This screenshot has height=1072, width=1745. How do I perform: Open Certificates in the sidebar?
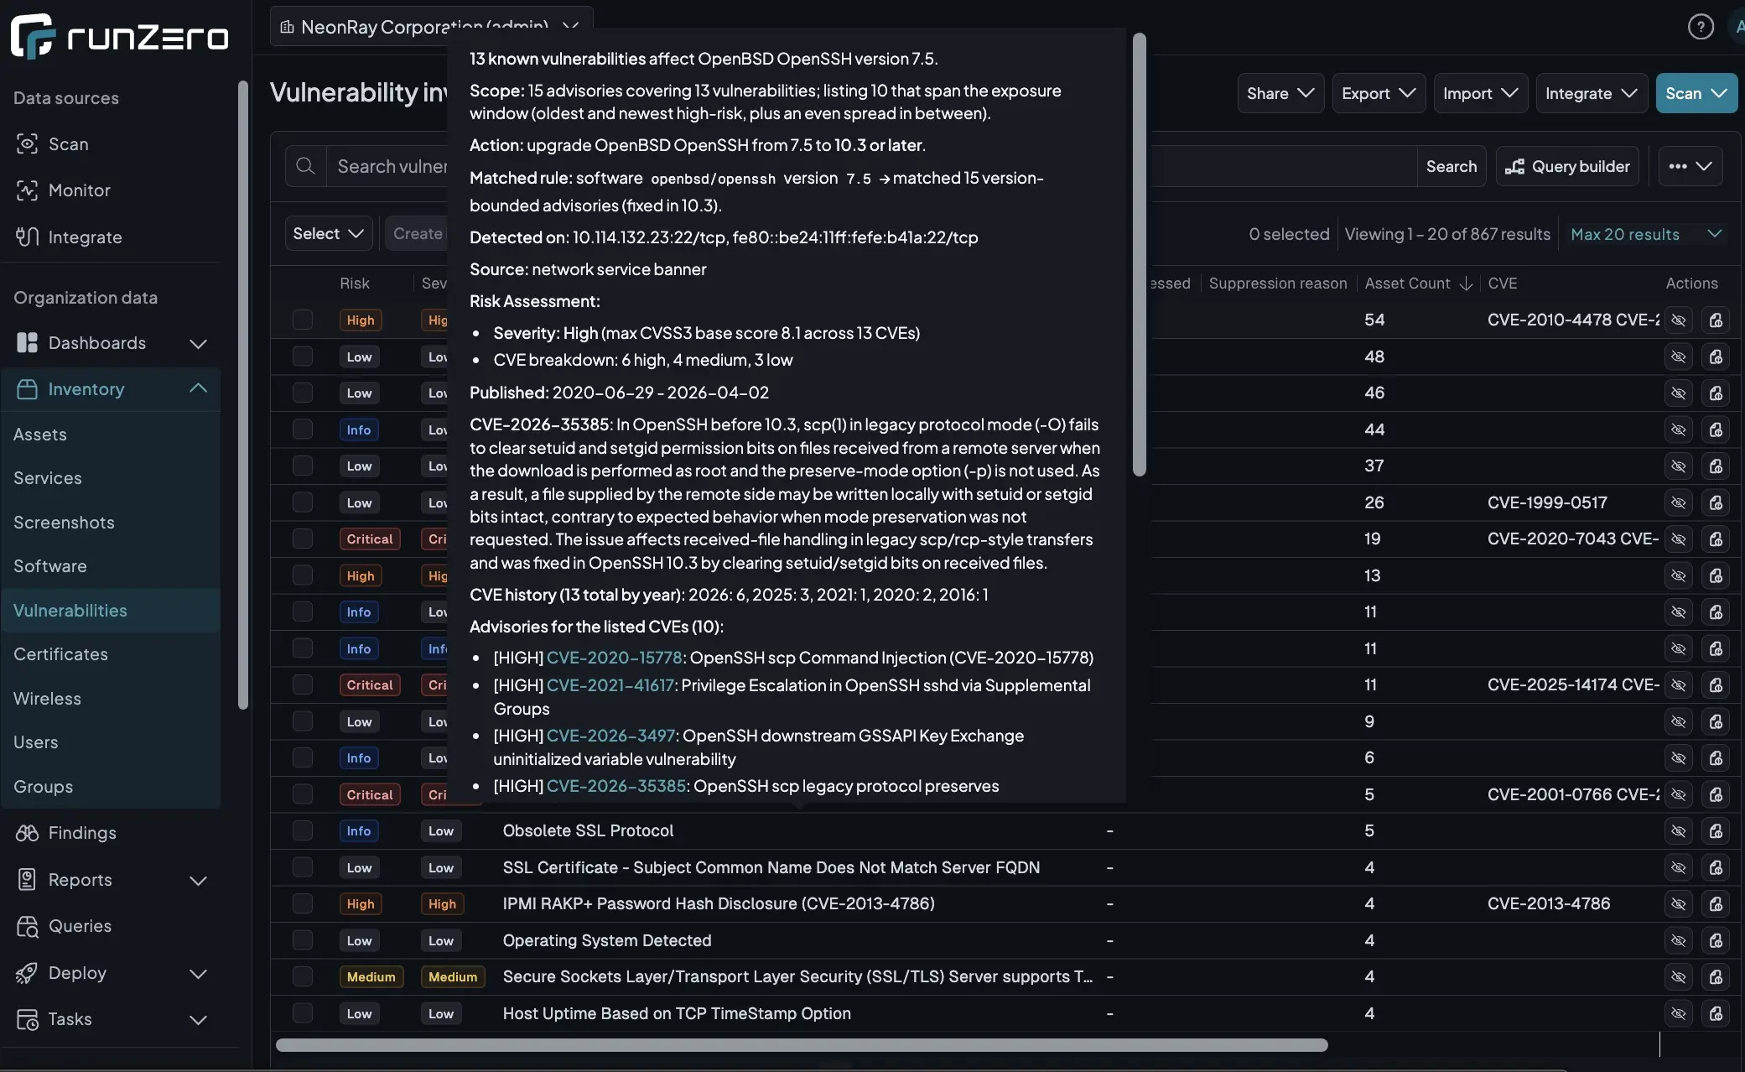click(x=60, y=654)
